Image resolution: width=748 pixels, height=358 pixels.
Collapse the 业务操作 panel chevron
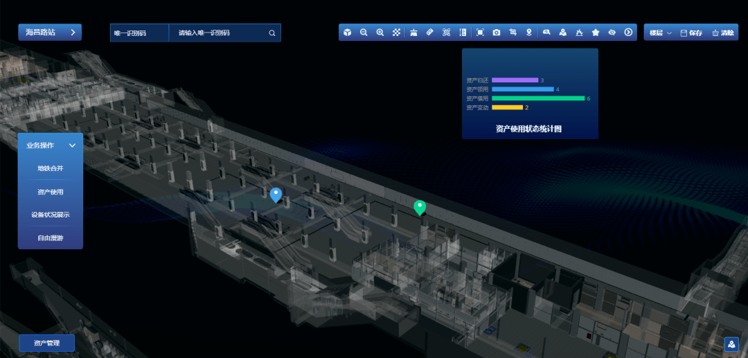[x=72, y=145]
